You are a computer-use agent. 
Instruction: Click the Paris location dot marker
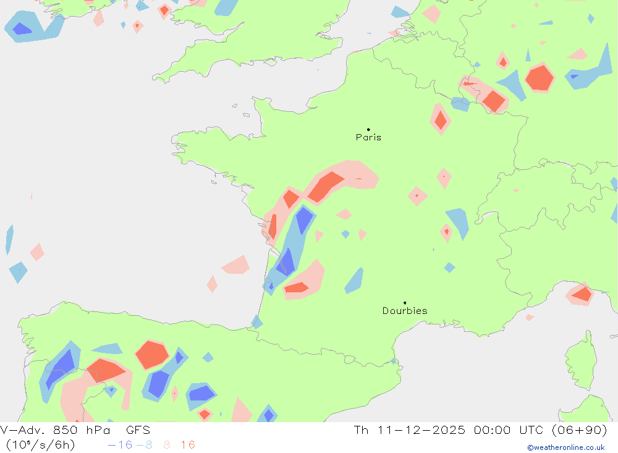click(x=368, y=129)
